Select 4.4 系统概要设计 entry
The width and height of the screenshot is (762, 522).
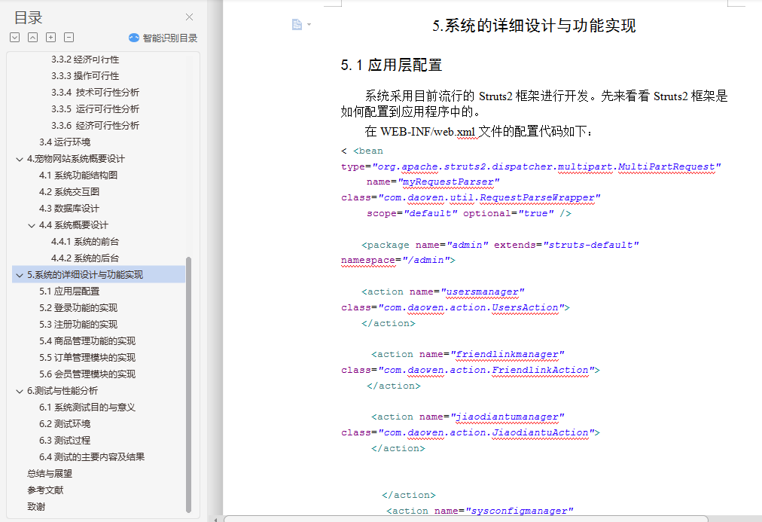[74, 225]
